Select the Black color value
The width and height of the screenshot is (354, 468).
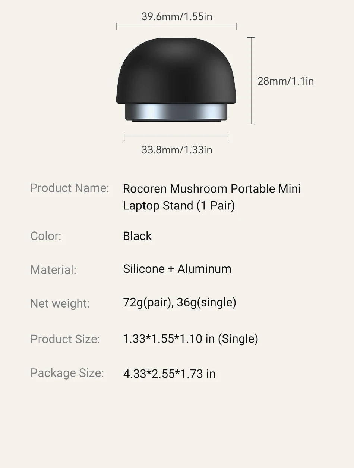137,236
